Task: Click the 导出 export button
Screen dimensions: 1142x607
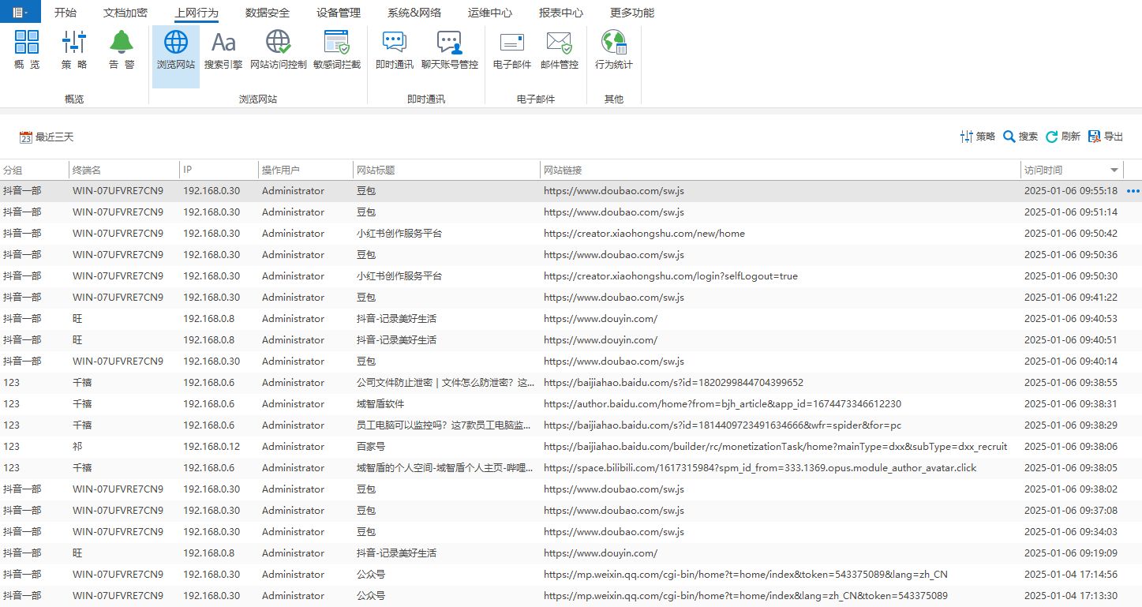Action: (1105, 137)
